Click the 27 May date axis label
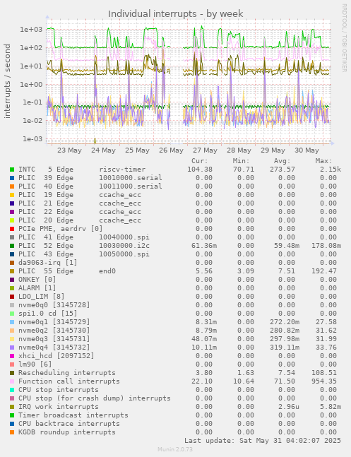 [205, 150]
